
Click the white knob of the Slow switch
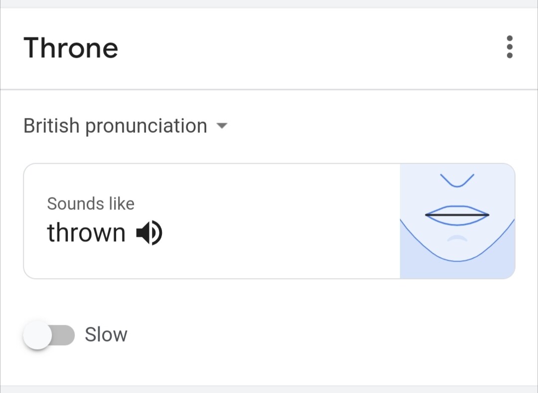click(x=38, y=335)
